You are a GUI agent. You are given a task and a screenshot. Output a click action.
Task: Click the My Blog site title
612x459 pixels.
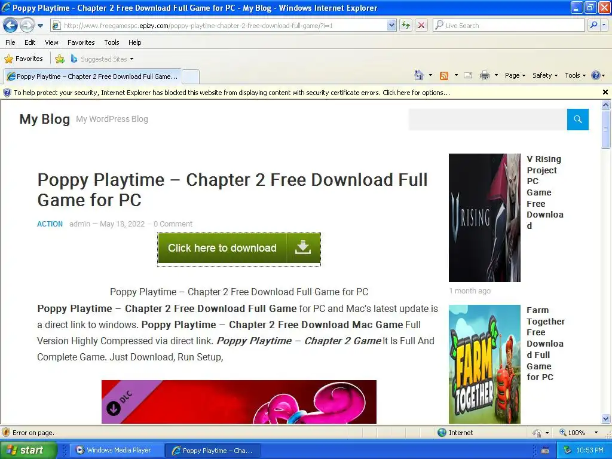pyautogui.click(x=44, y=119)
